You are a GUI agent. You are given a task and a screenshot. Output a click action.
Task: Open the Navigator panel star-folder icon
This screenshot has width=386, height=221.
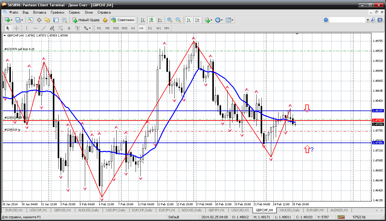47,20
